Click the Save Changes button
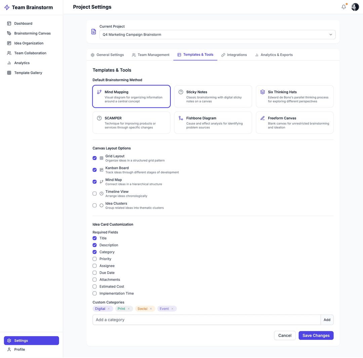The image size is (363, 358). point(316,336)
